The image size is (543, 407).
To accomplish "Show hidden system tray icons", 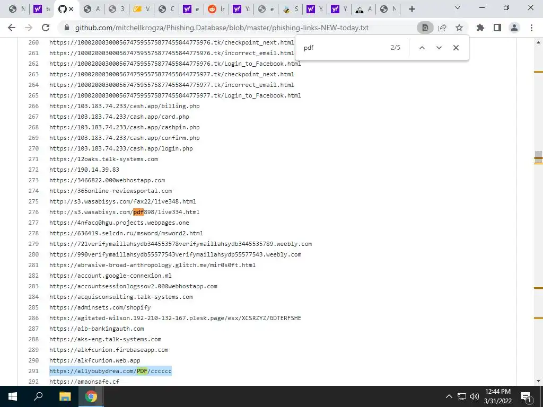I will click(449, 396).
